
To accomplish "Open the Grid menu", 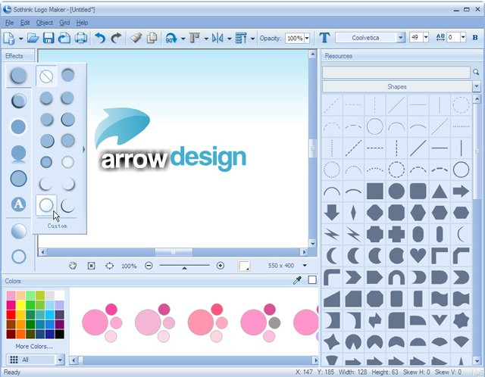I will (64, 23).
